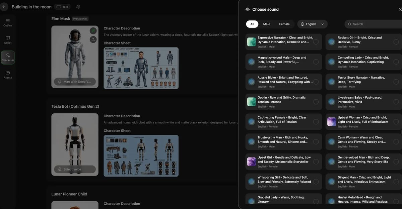Click the project title 'Building in the moon'
This screenshot has width=402, height=209.
[31, 7]
